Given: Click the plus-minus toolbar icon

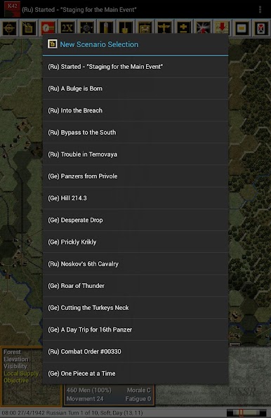Looking at the screenshot, I should pos(183,28).
